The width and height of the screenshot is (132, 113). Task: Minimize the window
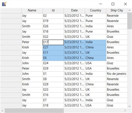tap(101, 4)
